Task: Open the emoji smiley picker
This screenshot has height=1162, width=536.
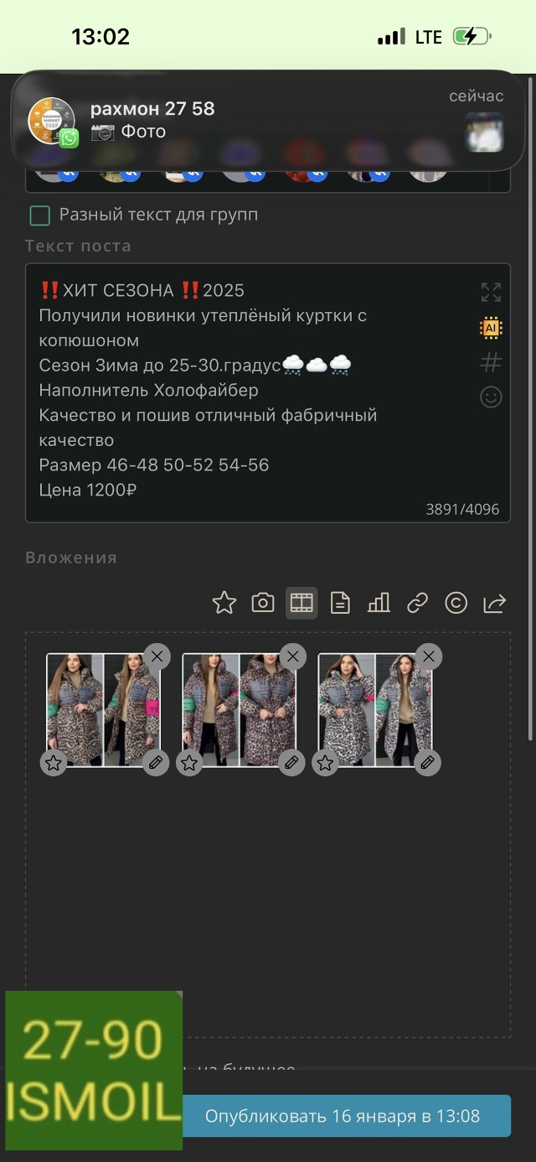Action: 491,397
